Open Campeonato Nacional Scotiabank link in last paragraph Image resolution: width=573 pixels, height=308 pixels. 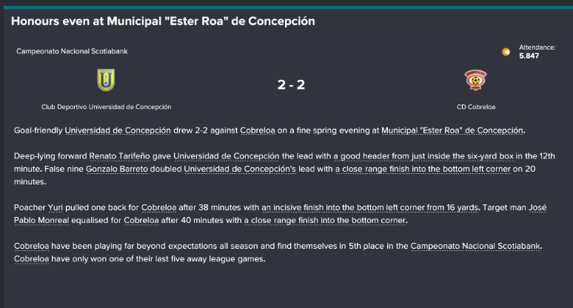point(475,247)
